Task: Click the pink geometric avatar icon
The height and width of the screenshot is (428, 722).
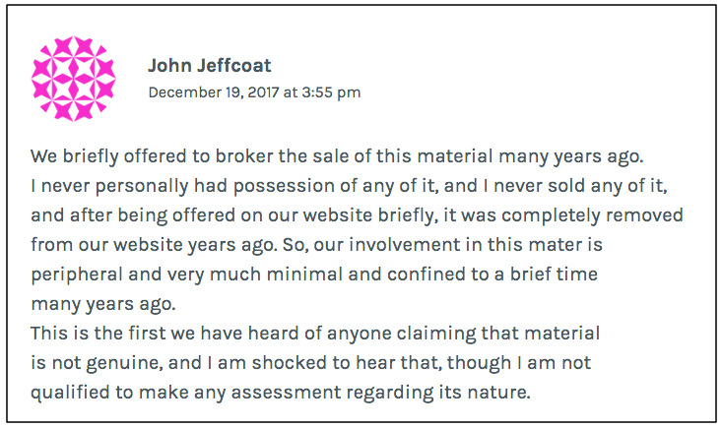Action: click(x=75, y=78)
